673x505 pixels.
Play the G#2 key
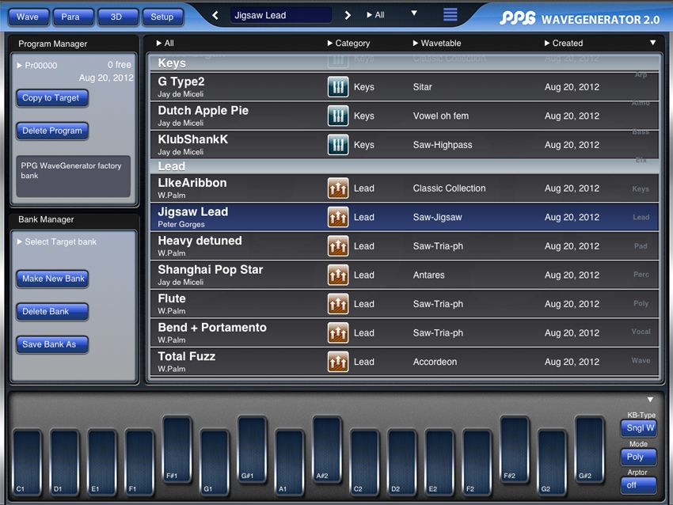point(589,449)
